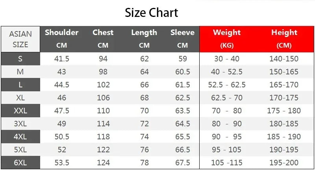Select the L size row label

pos(20,85)
